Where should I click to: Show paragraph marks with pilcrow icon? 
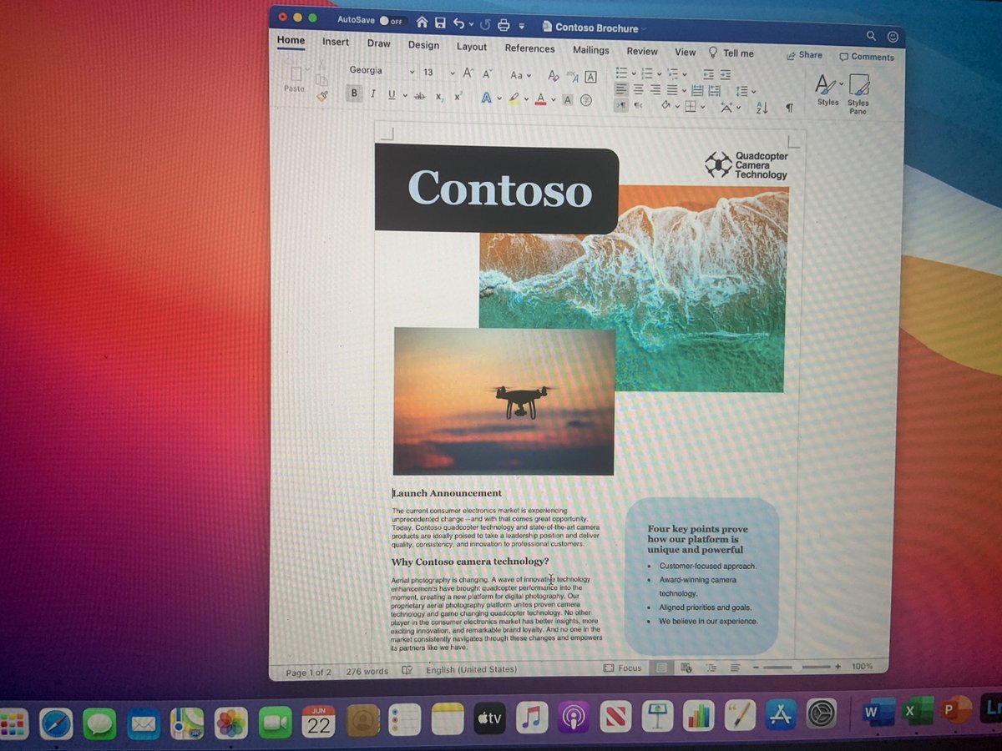pos(789,108)
